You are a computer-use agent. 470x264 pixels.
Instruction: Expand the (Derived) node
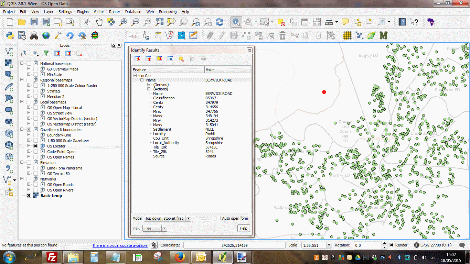149,85
